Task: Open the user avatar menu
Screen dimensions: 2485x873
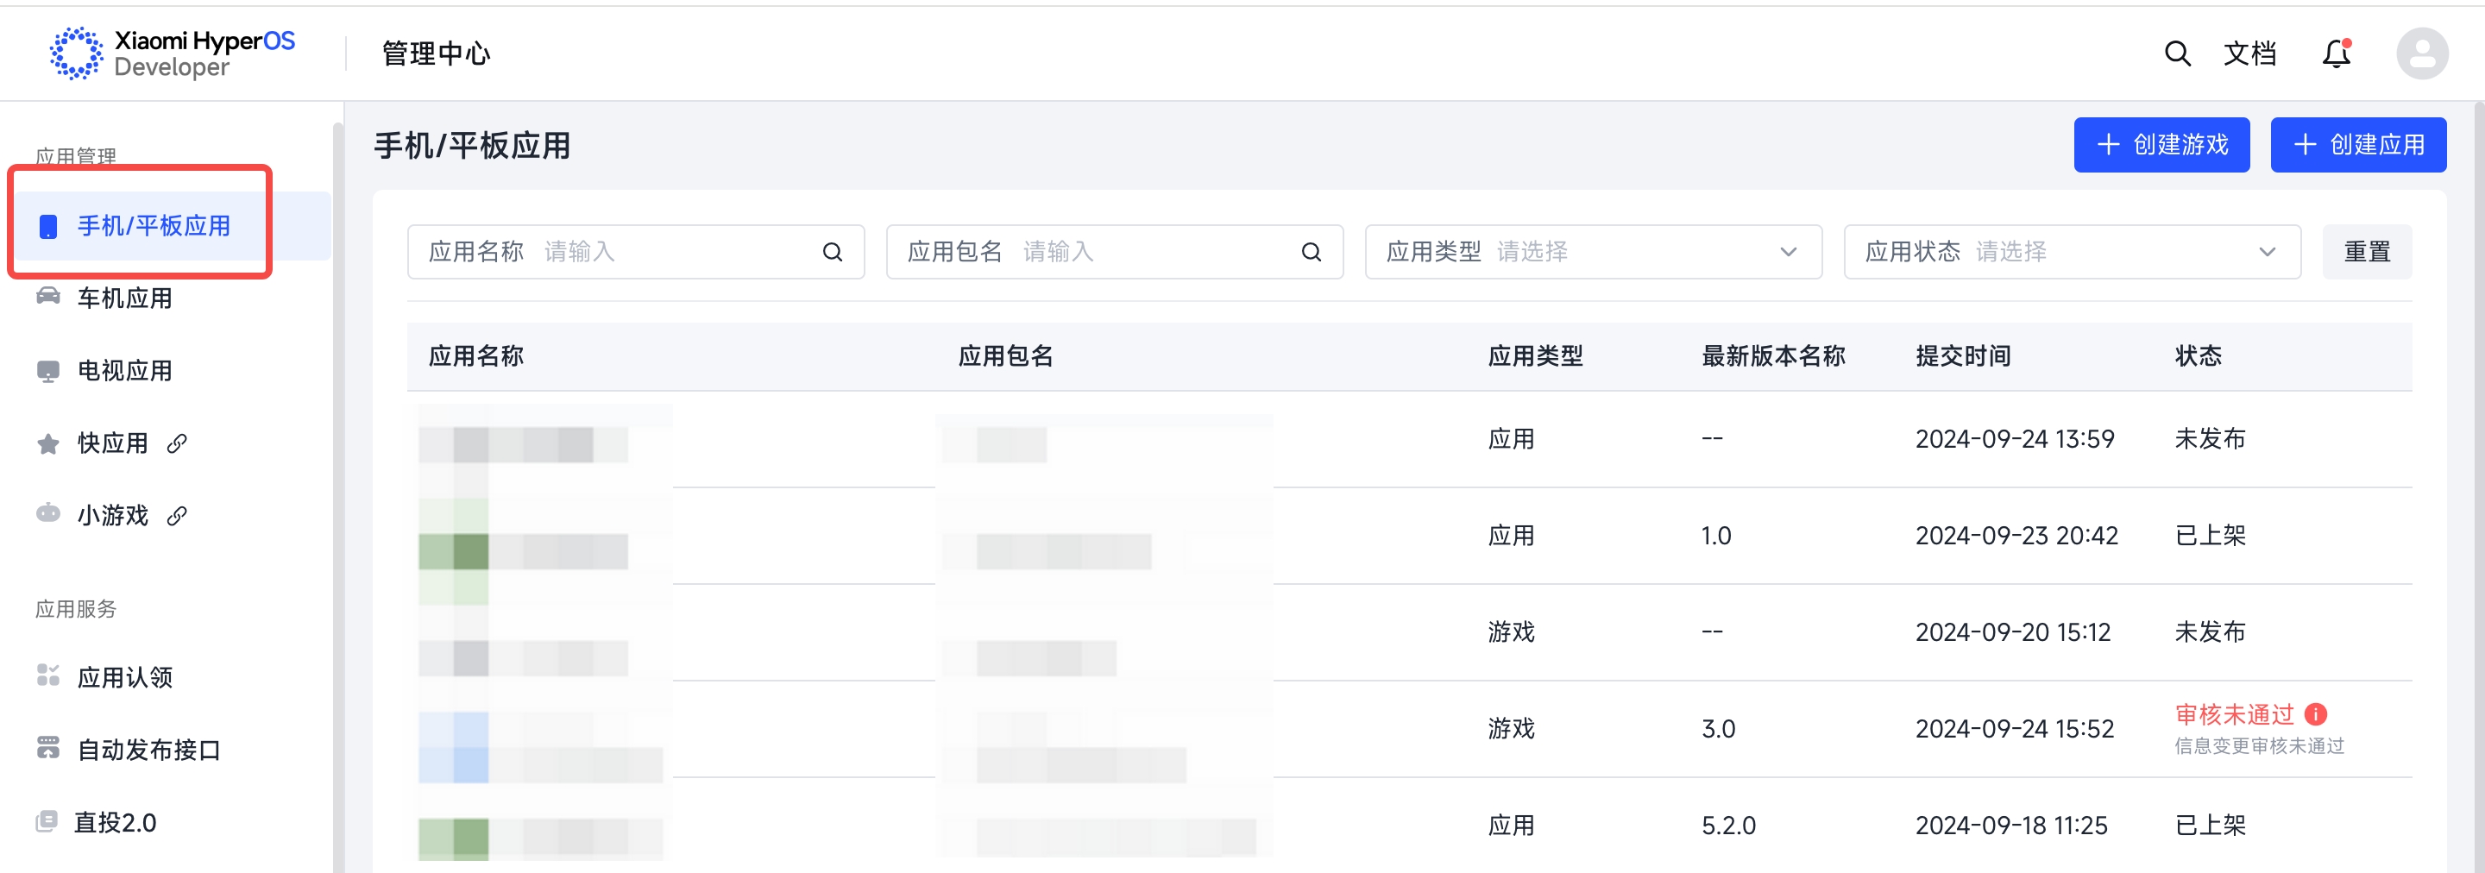Action: [x=2421, y=53]
